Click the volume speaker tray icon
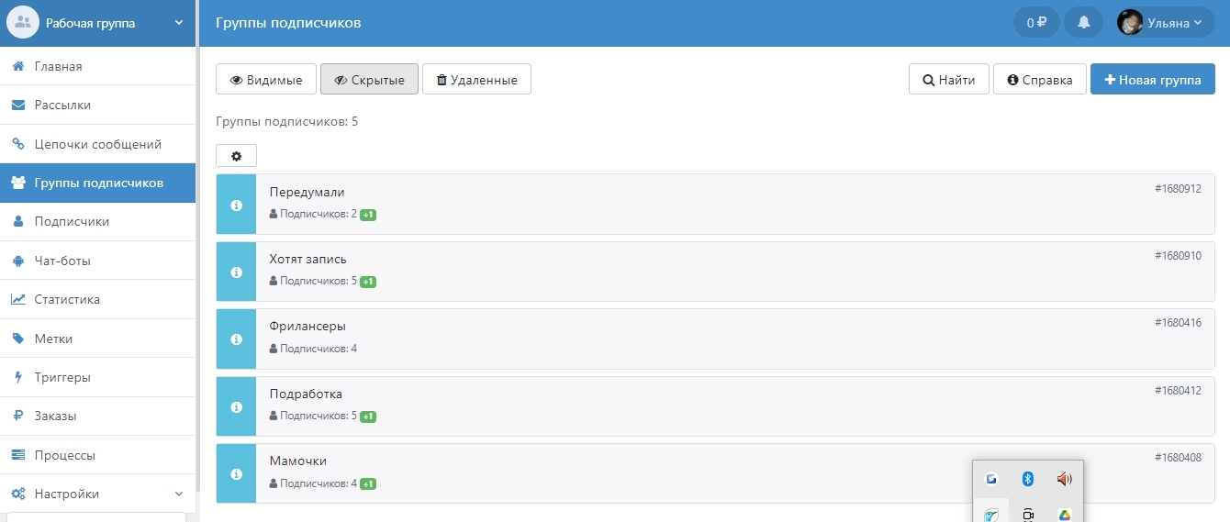 coord(1064,479)
